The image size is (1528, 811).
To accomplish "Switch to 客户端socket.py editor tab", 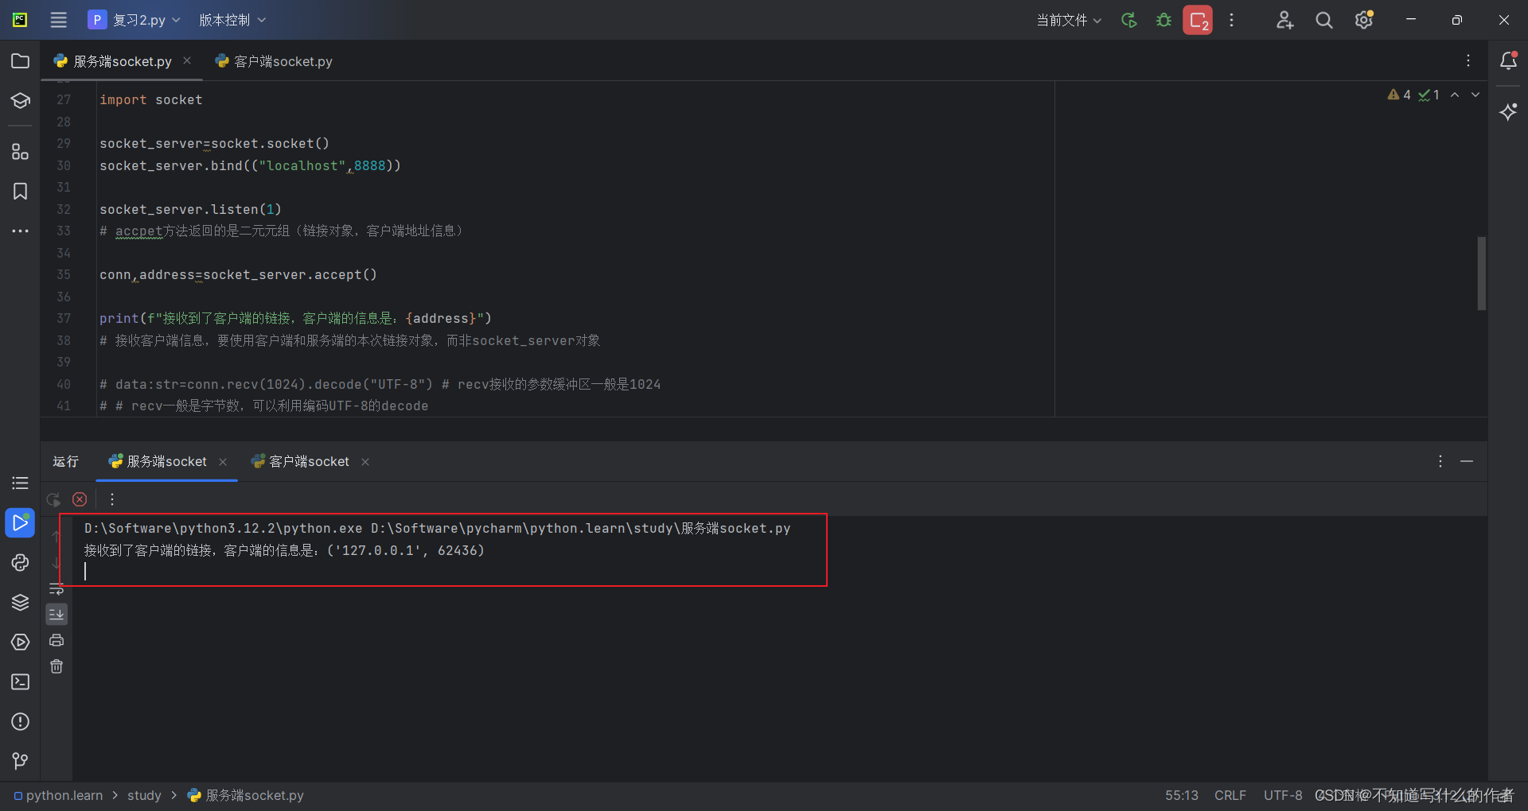I will point(274,61).
